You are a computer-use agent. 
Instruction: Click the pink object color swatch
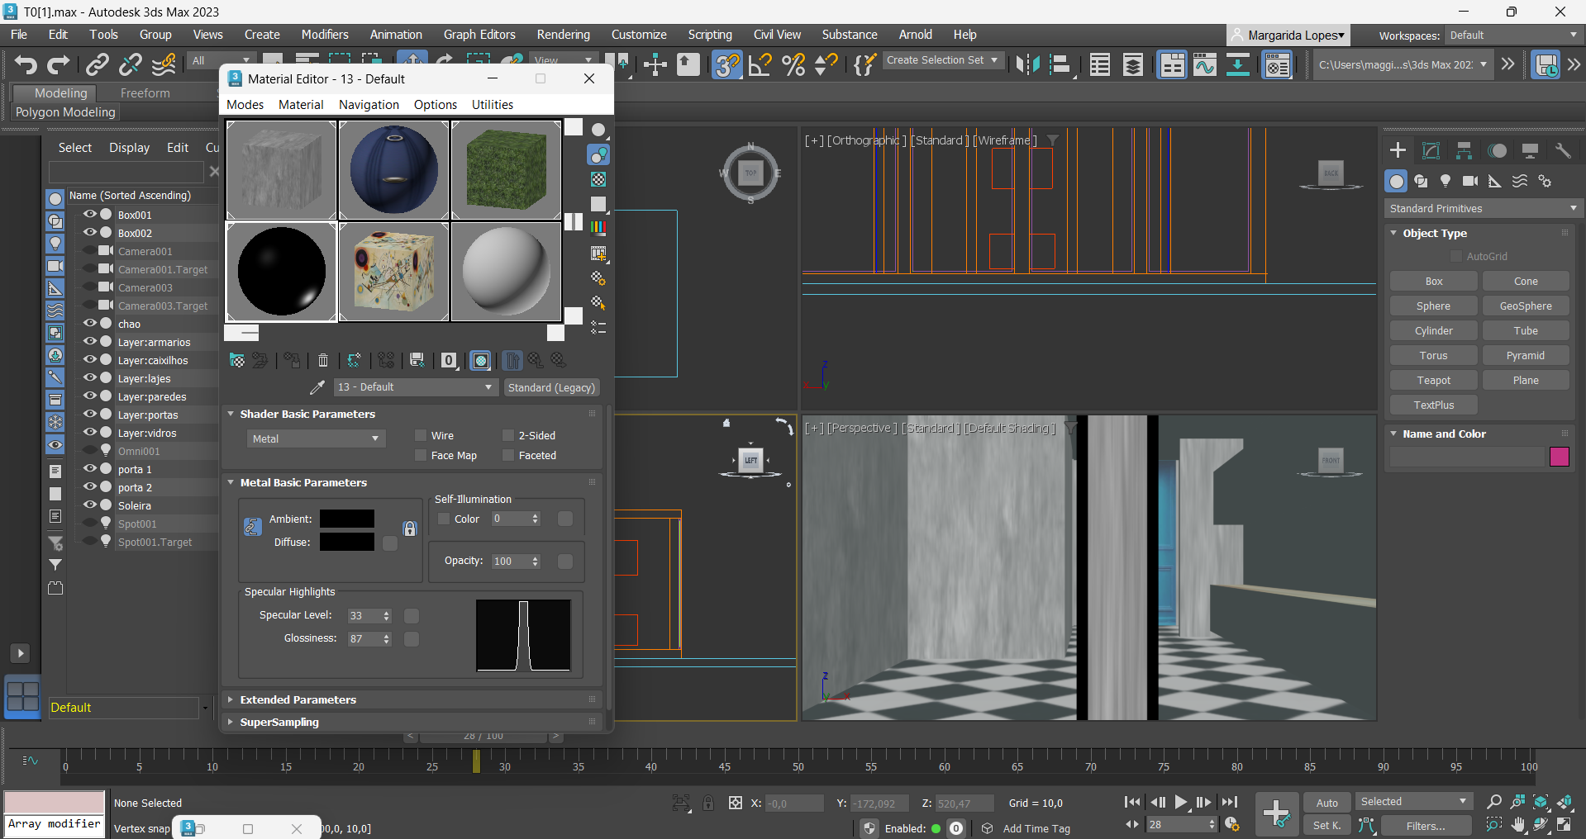tap(1559, 457)
